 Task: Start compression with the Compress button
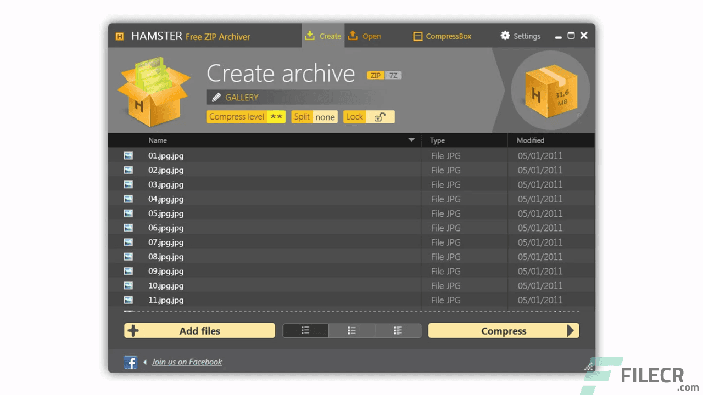(x=503, y=330)
